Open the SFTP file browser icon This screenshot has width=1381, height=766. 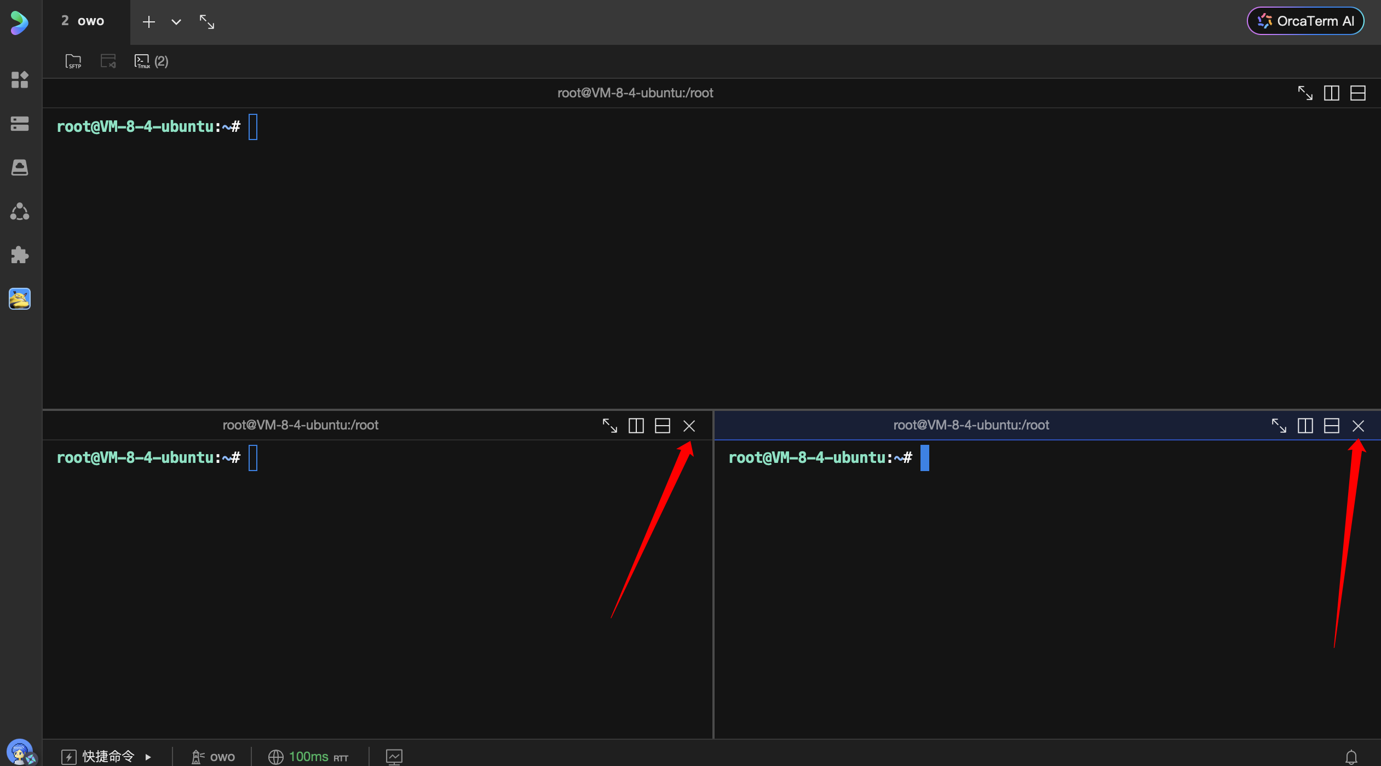pos(73,61)
